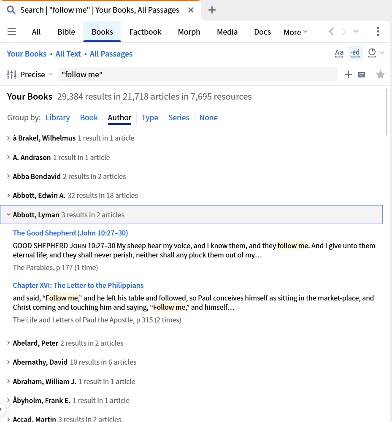The height and width of the screenshot is (422, 392).
Task: Switch to the Bible search tab
Action: (66, 32)
